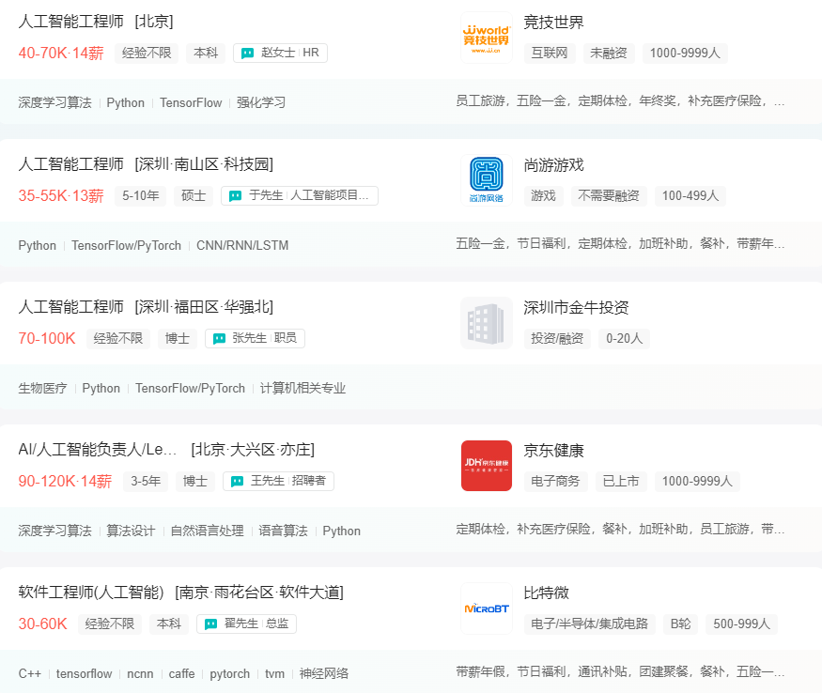Select the 深度学习算法 skill tag
This screenshot has height=693, width=822.
click(x=51, y=102)
